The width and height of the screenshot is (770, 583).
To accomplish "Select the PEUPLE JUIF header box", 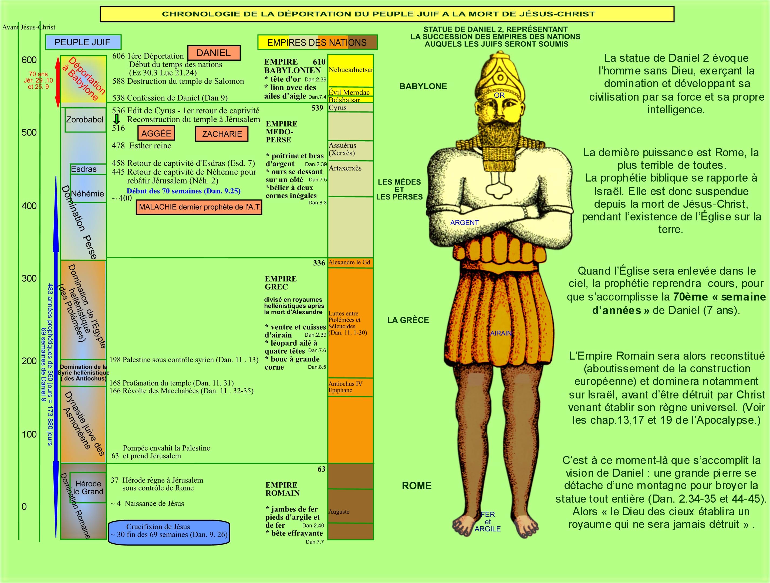I will (x=83, y=42).
